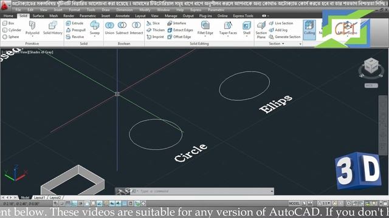The image size is (389, 218).
Task: Select the Offset Edge tool
Action: 179,37
